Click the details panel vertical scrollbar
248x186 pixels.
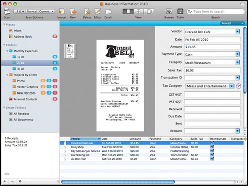pyautogui.click(x=245, y=60)
